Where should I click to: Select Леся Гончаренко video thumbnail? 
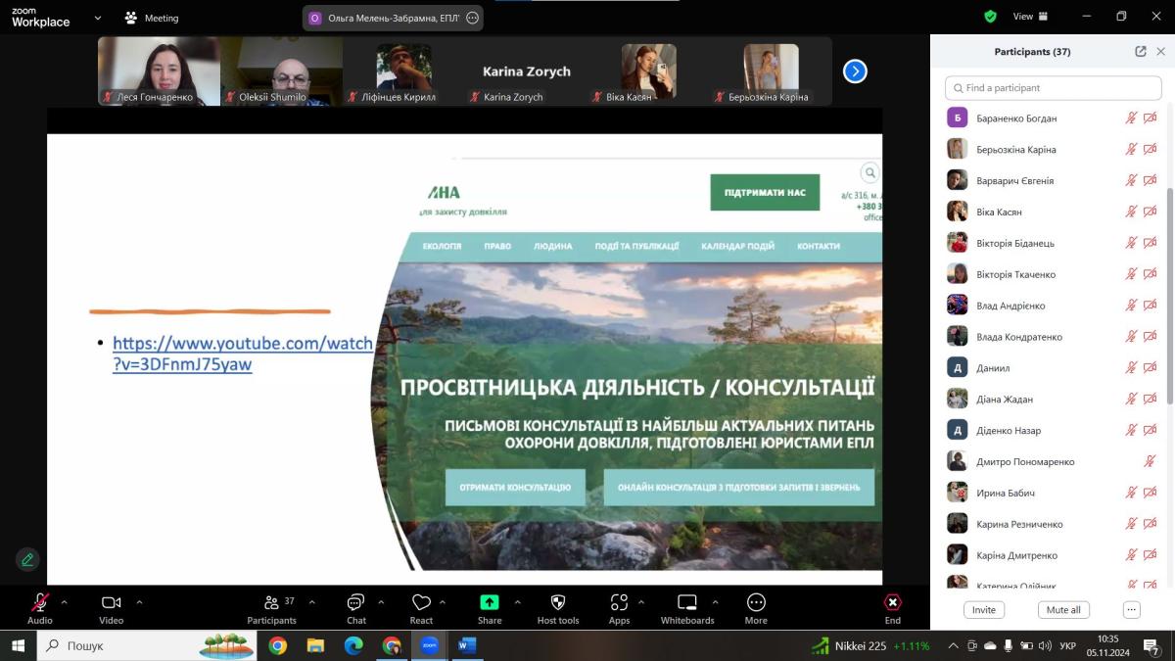pyautogui.click(x=159, y=71)
